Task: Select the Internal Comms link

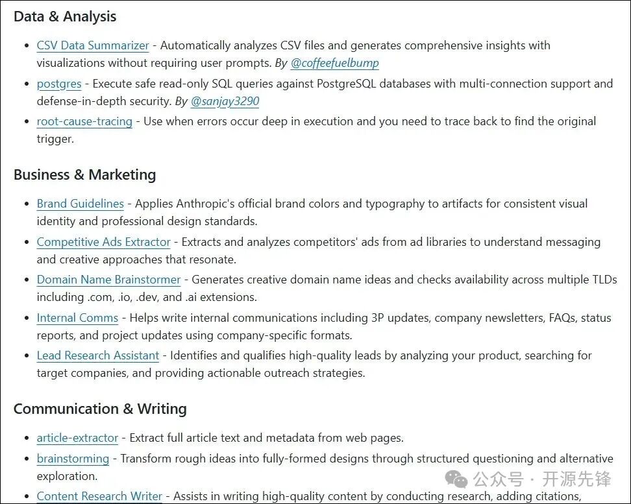Action: point(77,318)
